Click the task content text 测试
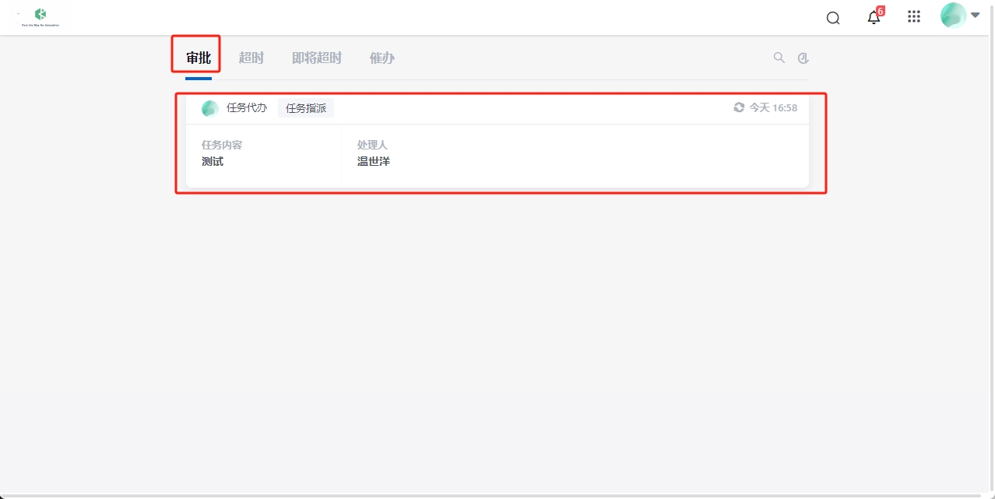Image resolution: width=995 pixels, height=499 pixels. [212, 161]
